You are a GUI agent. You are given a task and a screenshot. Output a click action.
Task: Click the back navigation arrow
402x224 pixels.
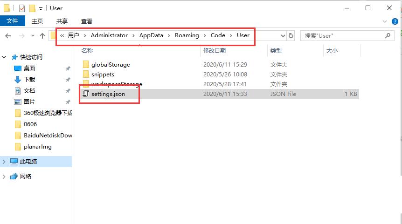8,36
